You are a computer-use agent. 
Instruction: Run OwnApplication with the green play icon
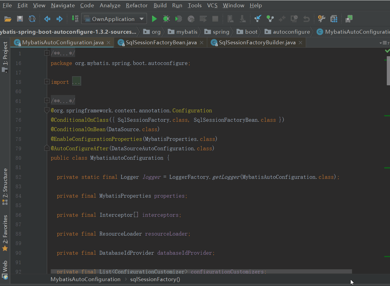tap(154, 19)
